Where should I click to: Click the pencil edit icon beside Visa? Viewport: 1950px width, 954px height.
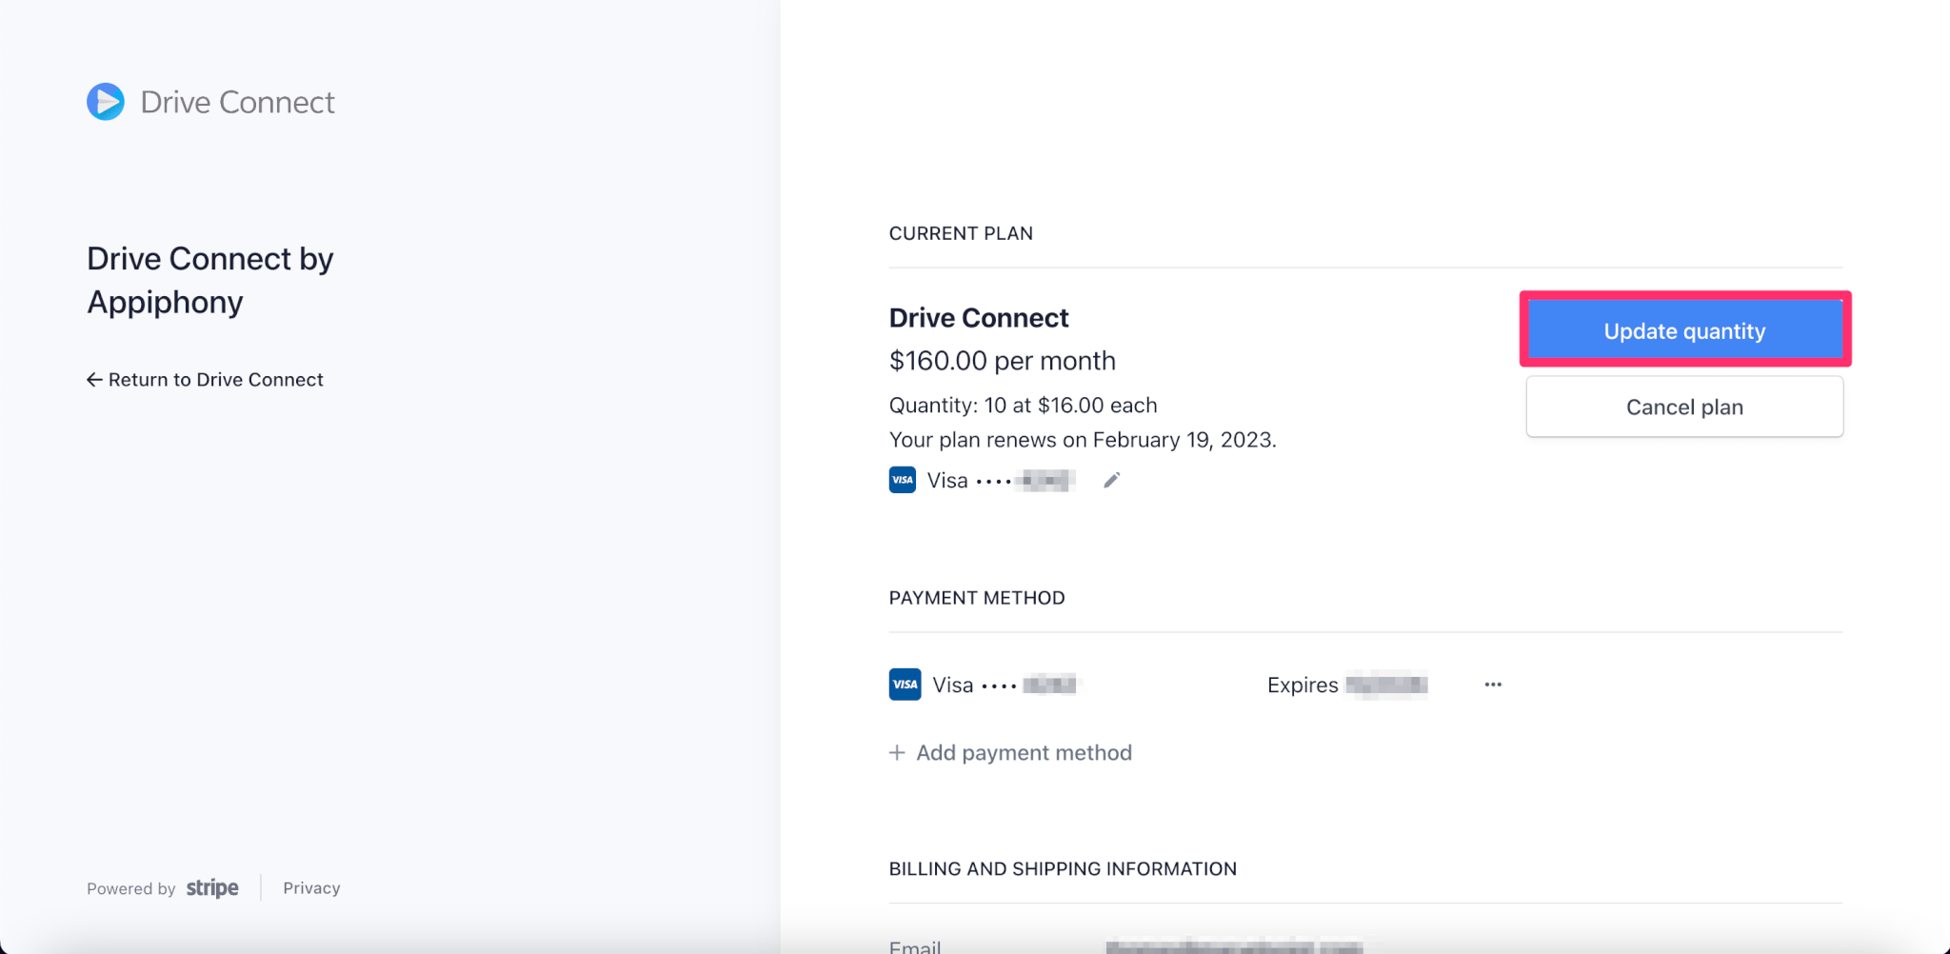[1111, 480]
